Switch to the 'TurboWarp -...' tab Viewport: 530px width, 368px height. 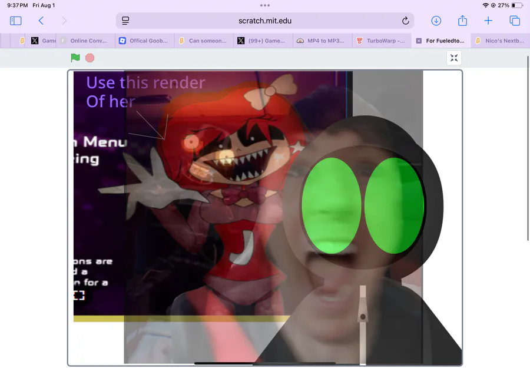pos(382,41)
